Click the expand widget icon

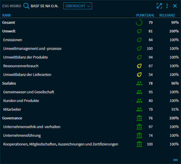coord(159,6)
